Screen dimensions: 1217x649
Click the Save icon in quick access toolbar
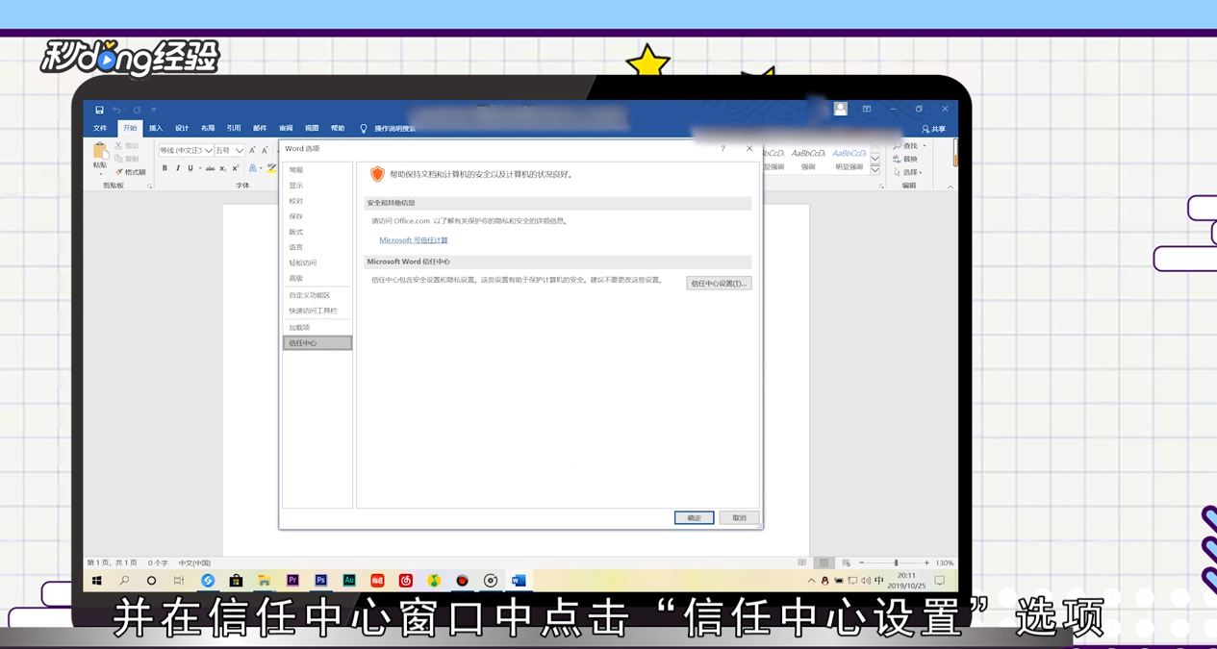(x=99, y=110)
